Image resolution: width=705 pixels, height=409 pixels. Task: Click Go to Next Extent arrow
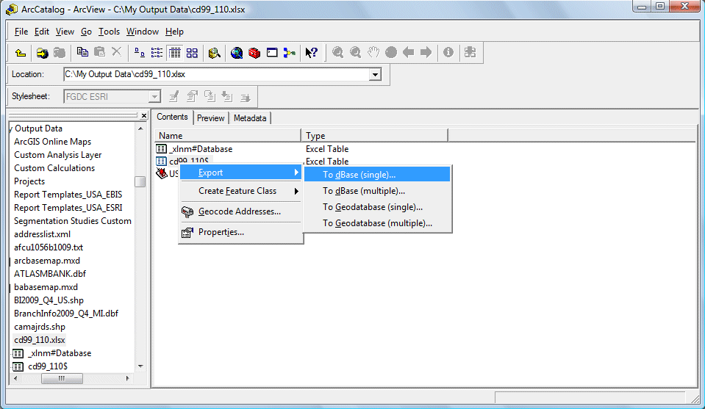[x=426, y=53]
